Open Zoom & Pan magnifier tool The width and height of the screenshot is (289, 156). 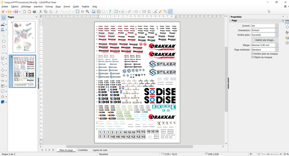(x=87, y=12)
